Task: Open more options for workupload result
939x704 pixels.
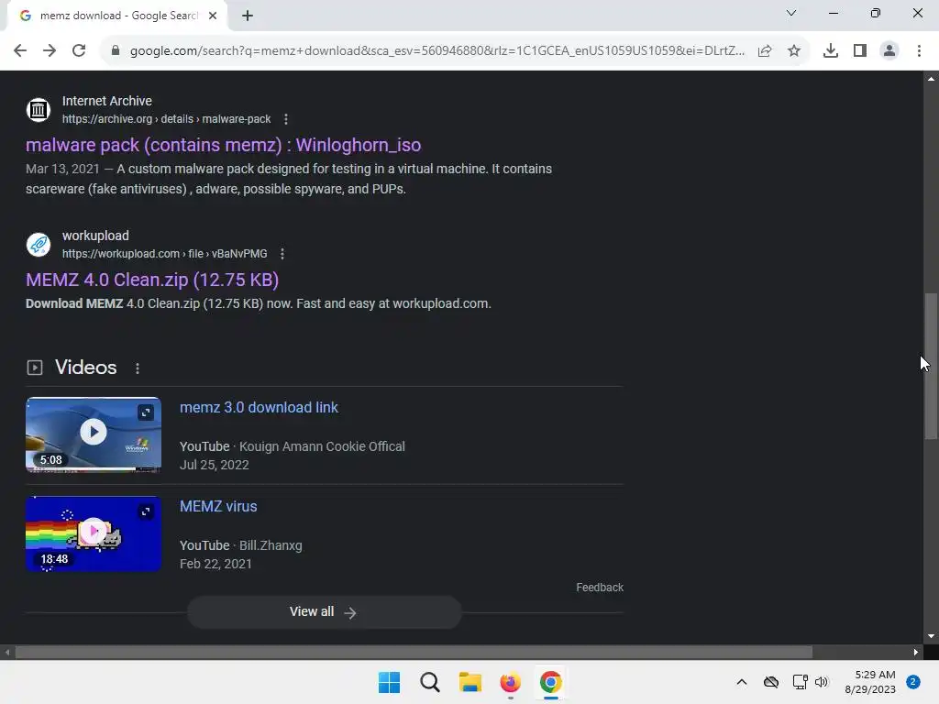Action: click(282, 254)
